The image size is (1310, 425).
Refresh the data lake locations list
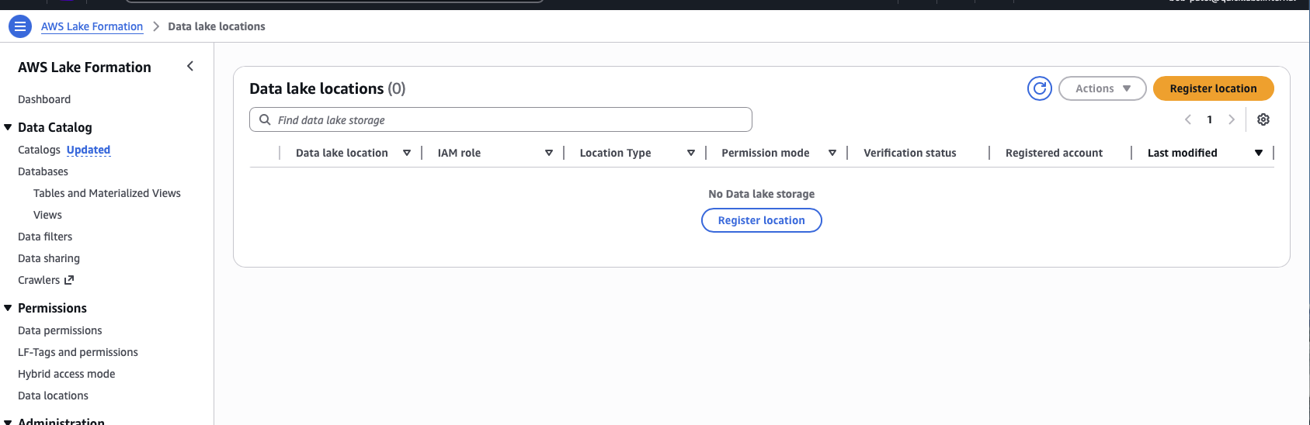coord(1040,88)
